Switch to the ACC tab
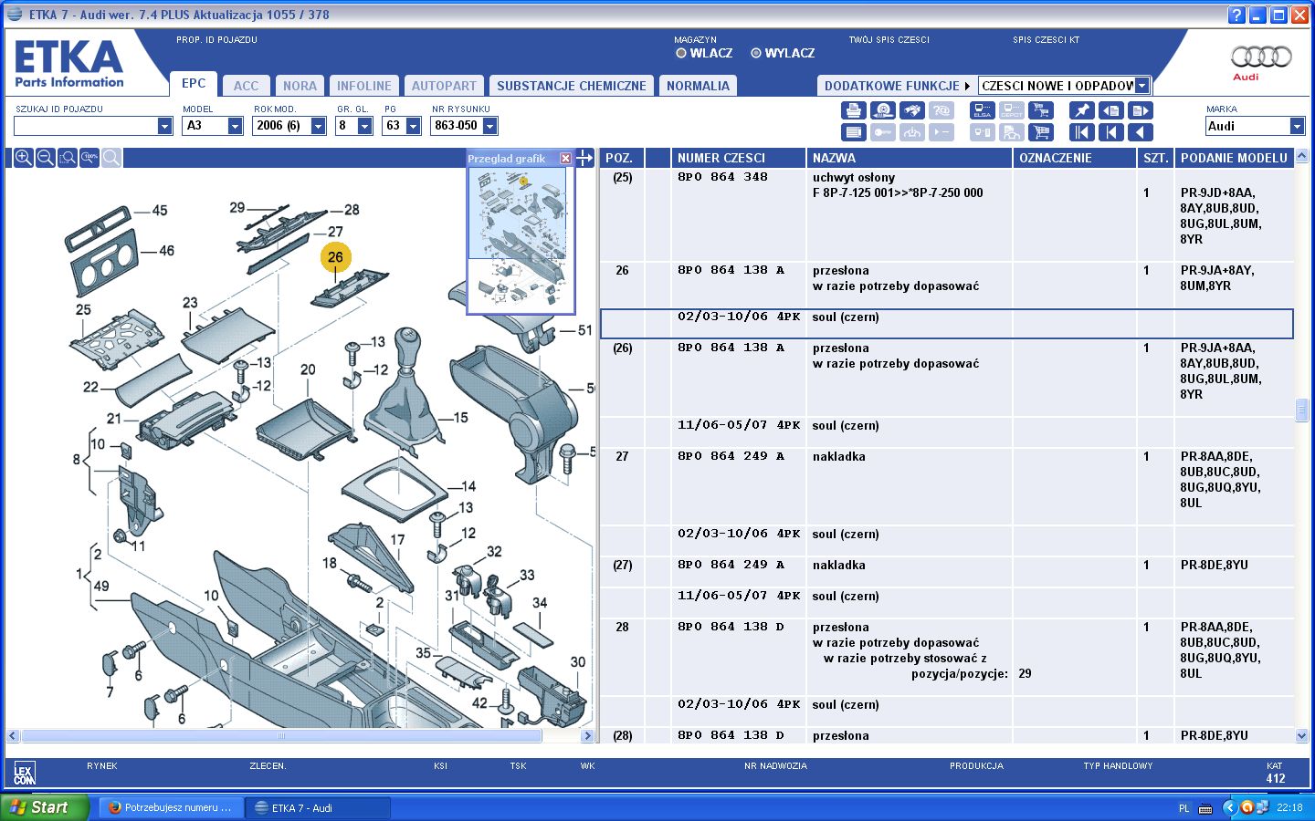Viewport: 1315px width, 821px height. click(x=246, y=86)
